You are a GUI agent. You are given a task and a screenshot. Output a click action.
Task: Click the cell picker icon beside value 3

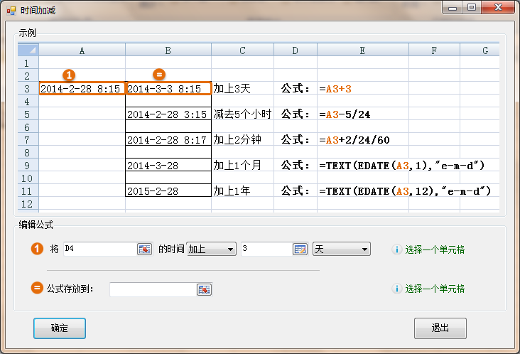tap(300, 249)
